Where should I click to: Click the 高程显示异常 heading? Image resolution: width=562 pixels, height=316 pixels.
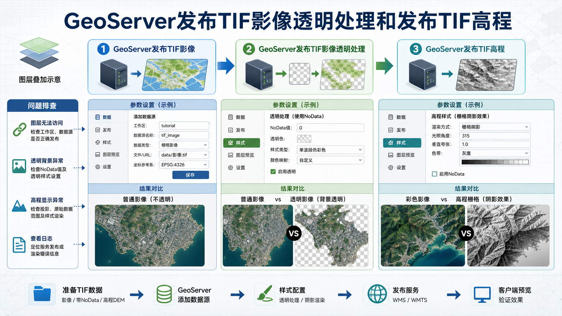click(47, 200)
